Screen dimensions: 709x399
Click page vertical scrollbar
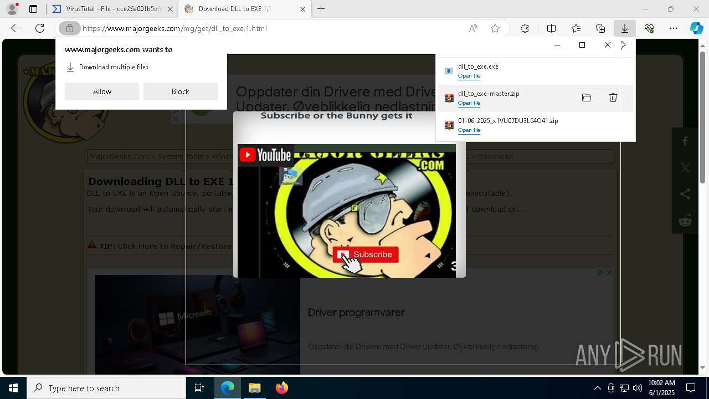click(x=702, y=116)
